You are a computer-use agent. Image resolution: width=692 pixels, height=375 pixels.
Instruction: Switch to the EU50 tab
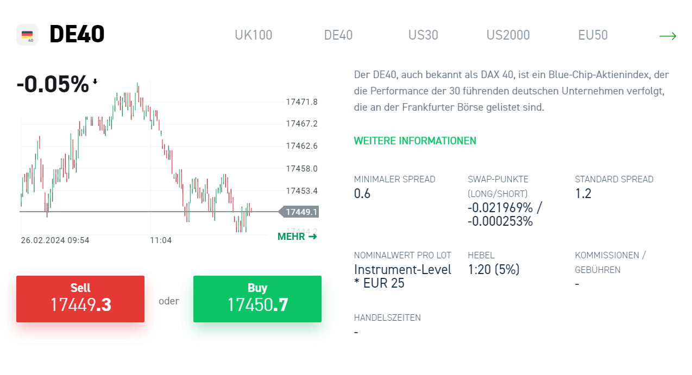[x=592, y=35]
